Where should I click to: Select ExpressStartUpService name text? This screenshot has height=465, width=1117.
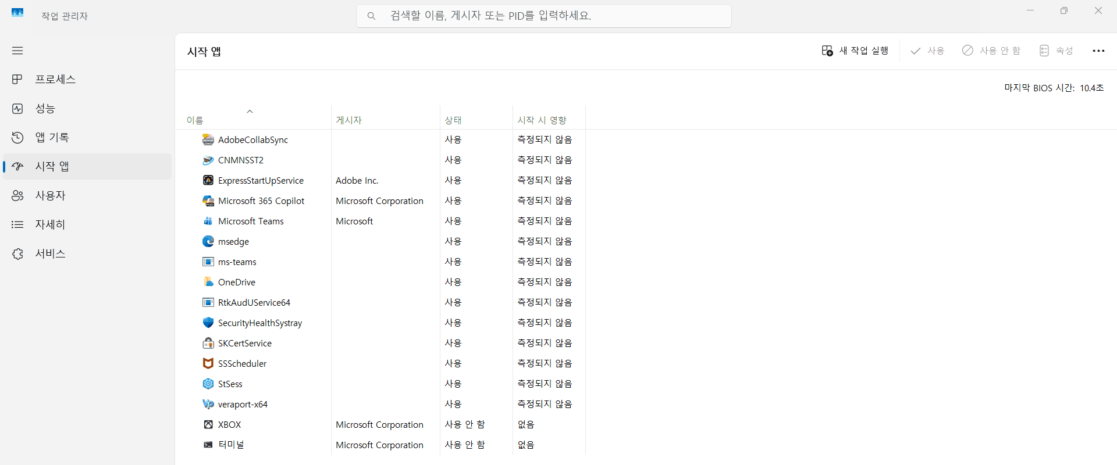click(x=261, y=180)
